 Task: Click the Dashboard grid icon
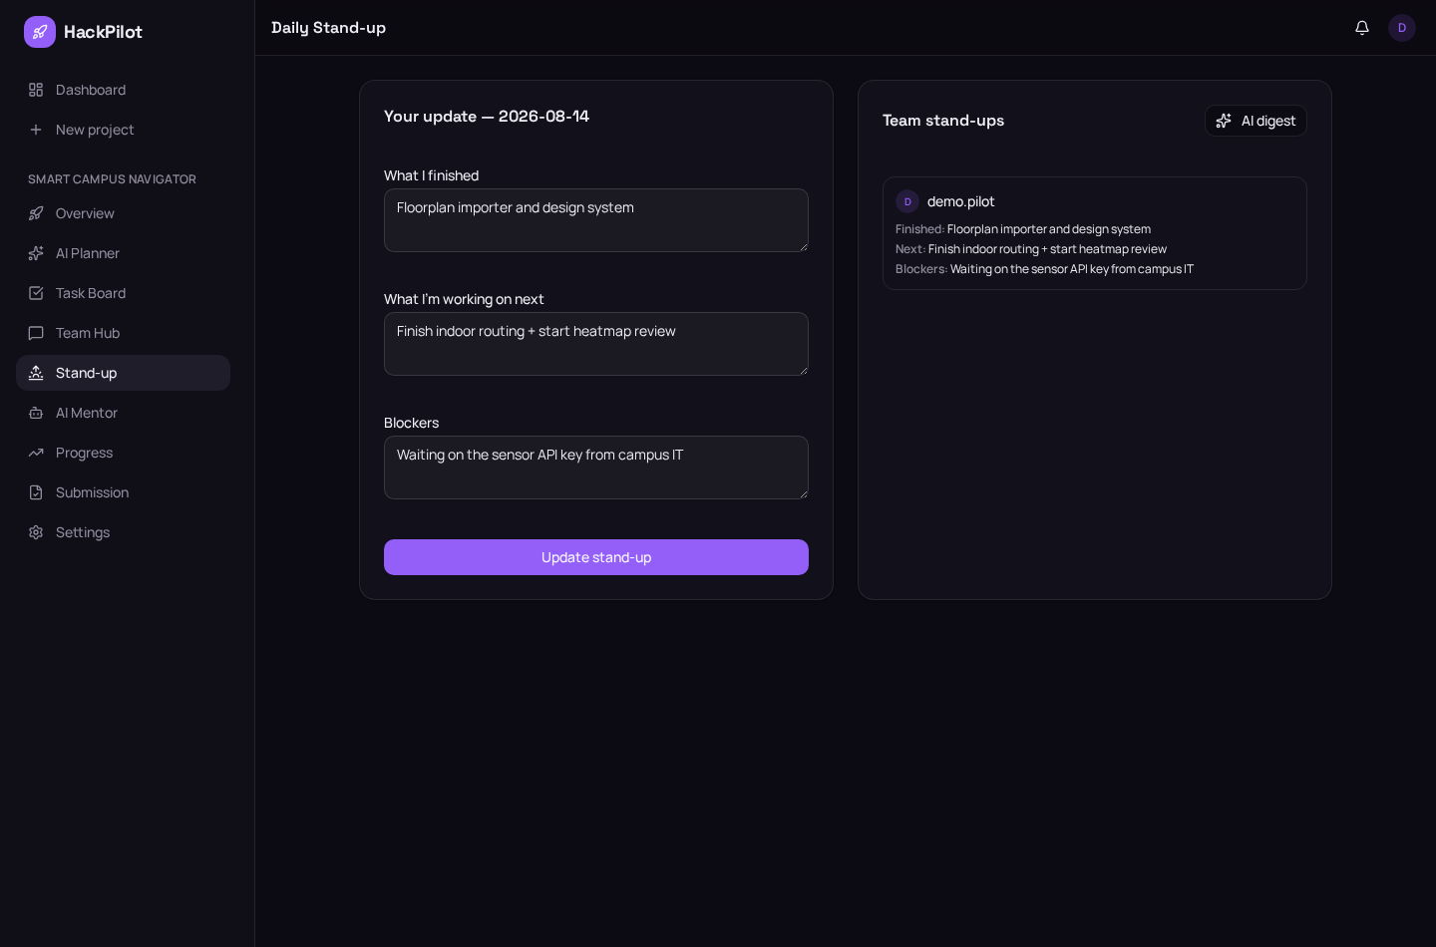[x=36, y=90]
